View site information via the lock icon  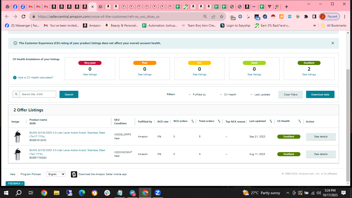click(x=33, y=16)
